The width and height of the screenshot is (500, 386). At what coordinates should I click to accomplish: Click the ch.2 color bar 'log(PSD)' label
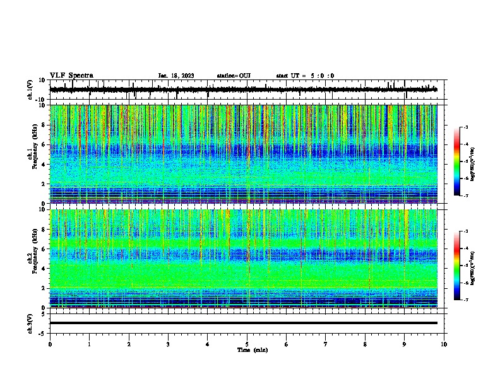tap(473, 268)
